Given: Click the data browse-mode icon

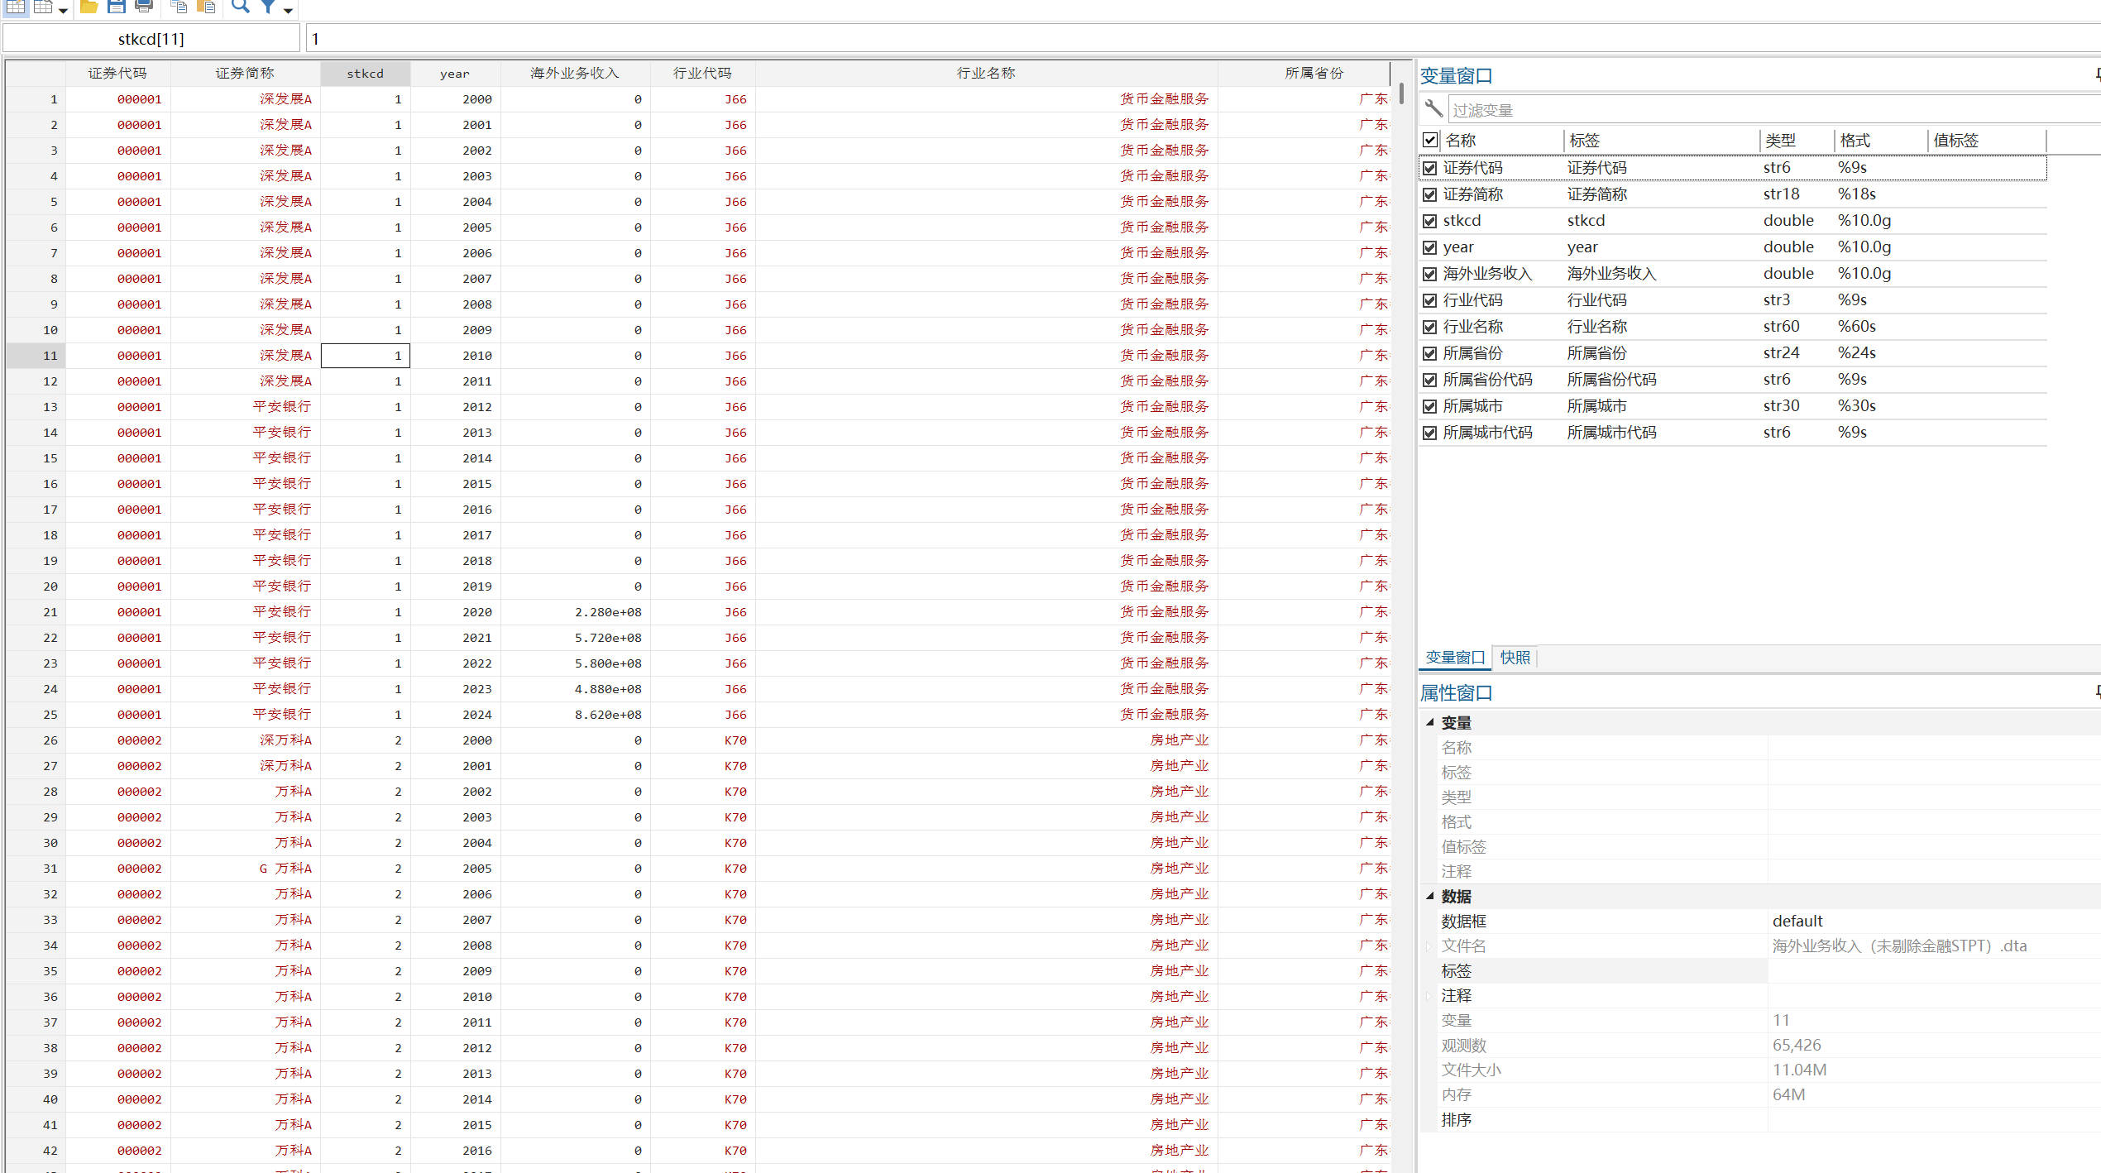Looking at the screenshot, I should pyautogui.click(x=43, y=7).
